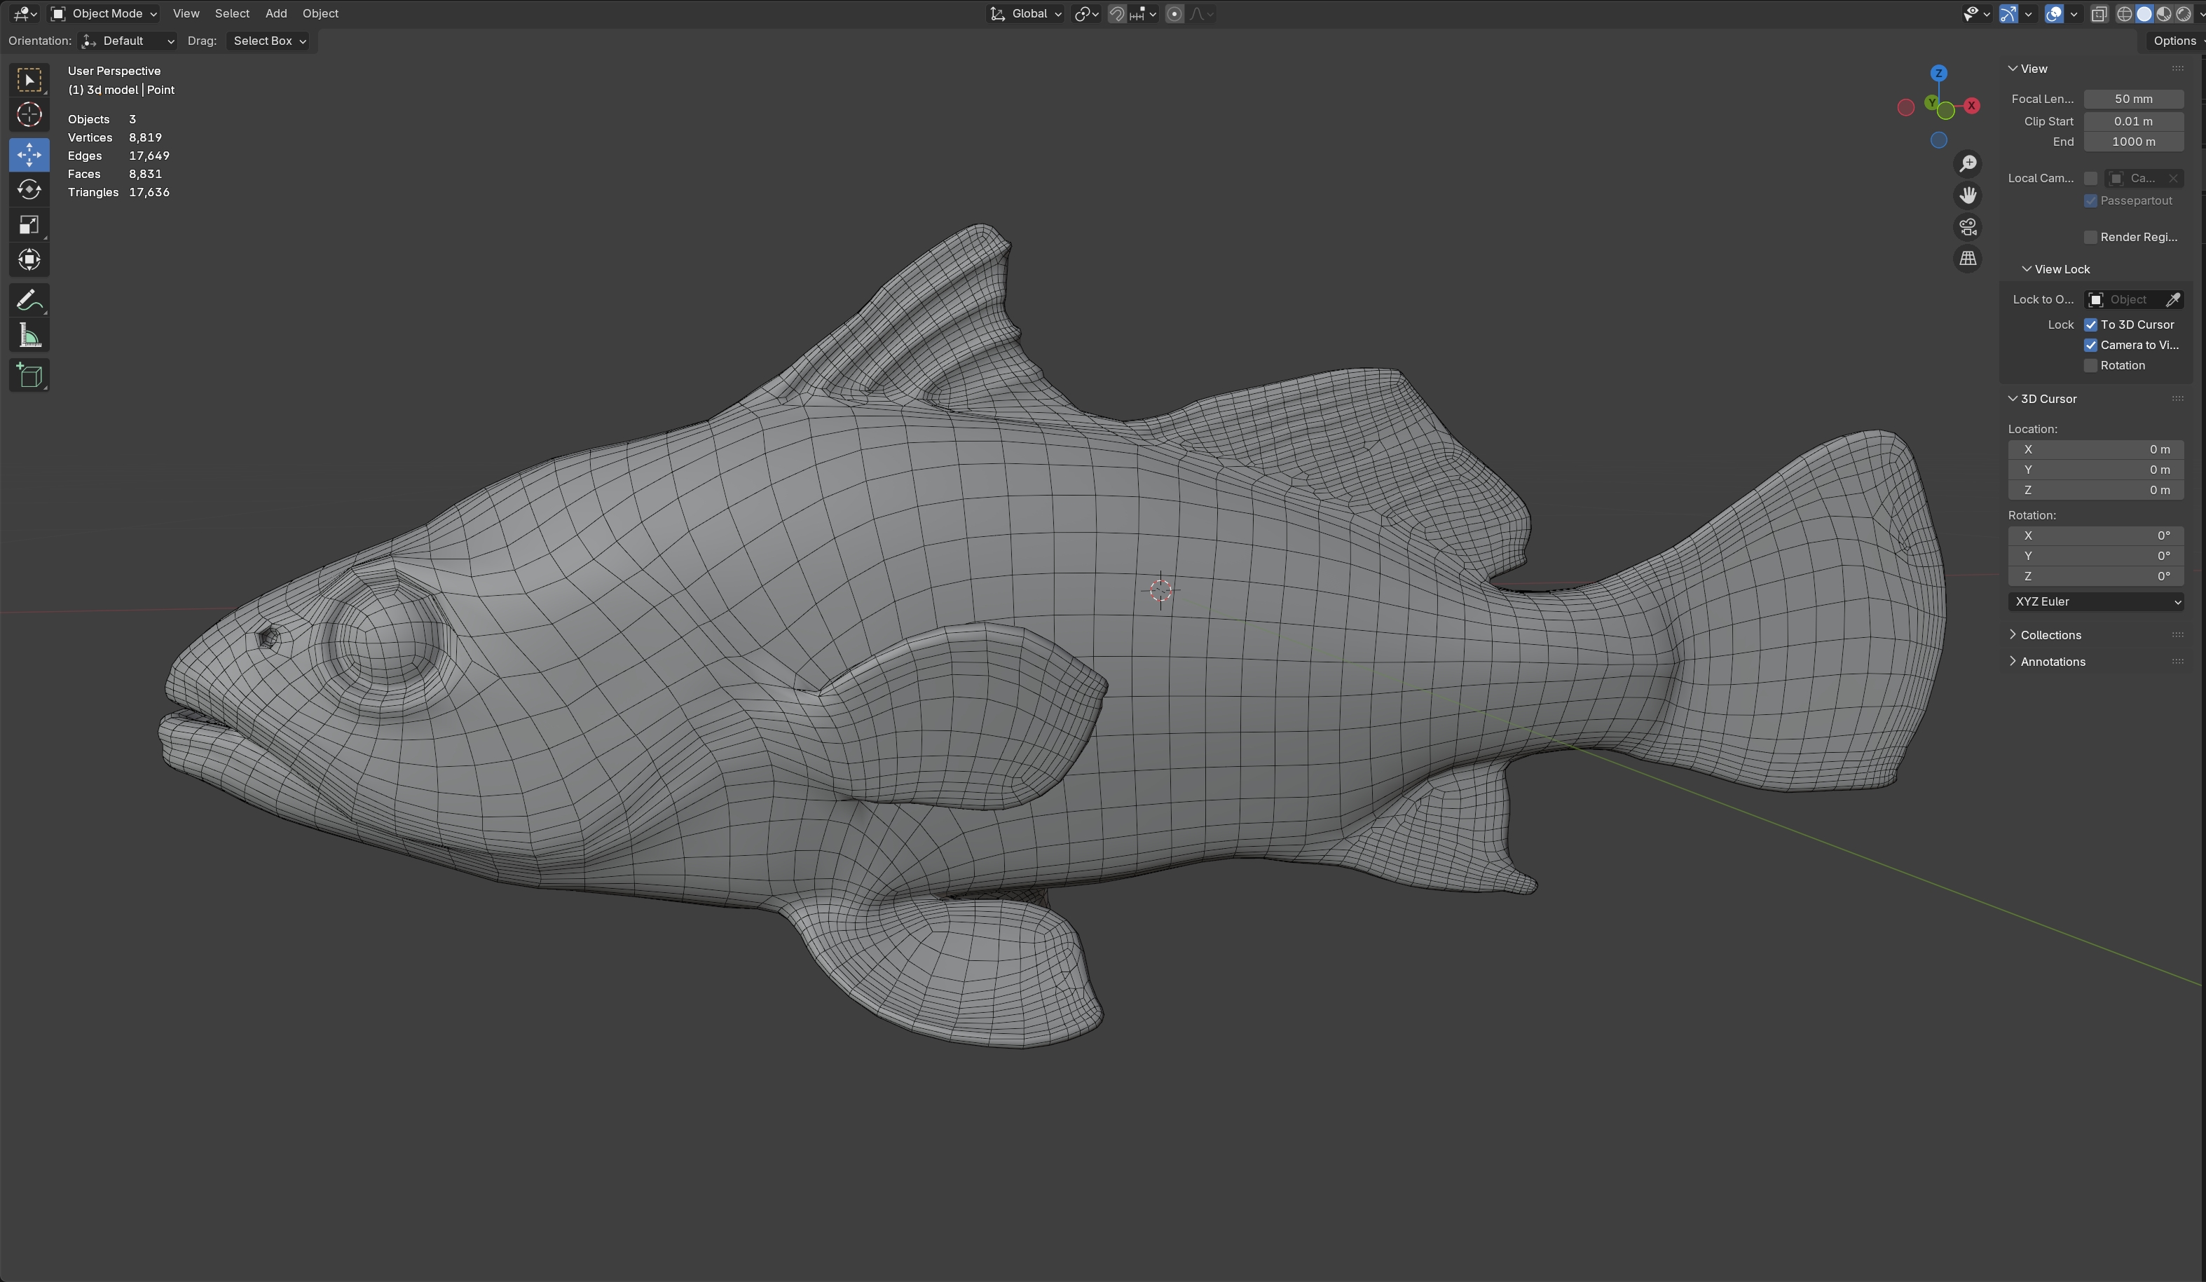
Task: Open the XYZ Euler rotation dropdown
Action: 2096,601
